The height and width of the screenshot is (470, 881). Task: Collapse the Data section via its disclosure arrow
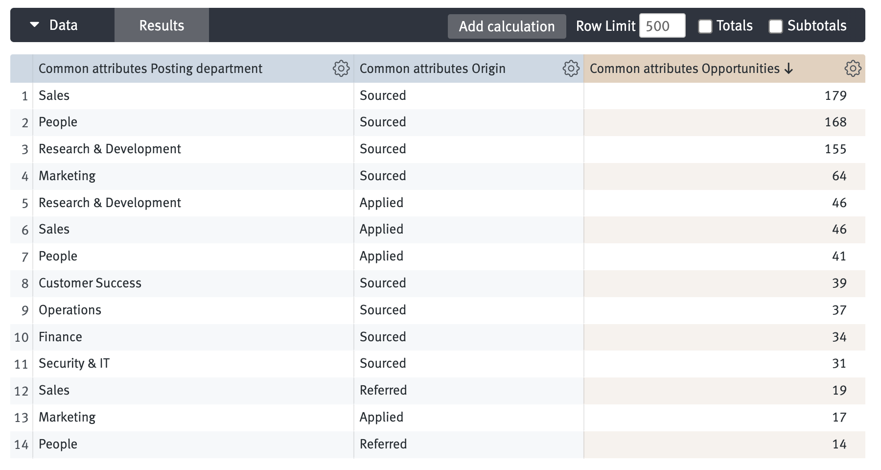tap(34, 24)
